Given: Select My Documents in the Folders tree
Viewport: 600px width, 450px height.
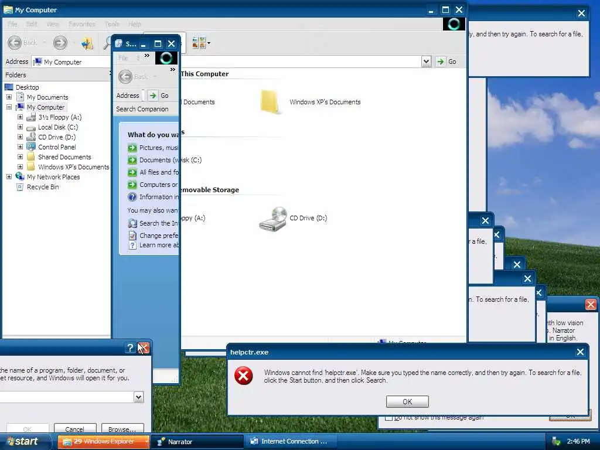Looking at the screenshot, I should (47, 97).
